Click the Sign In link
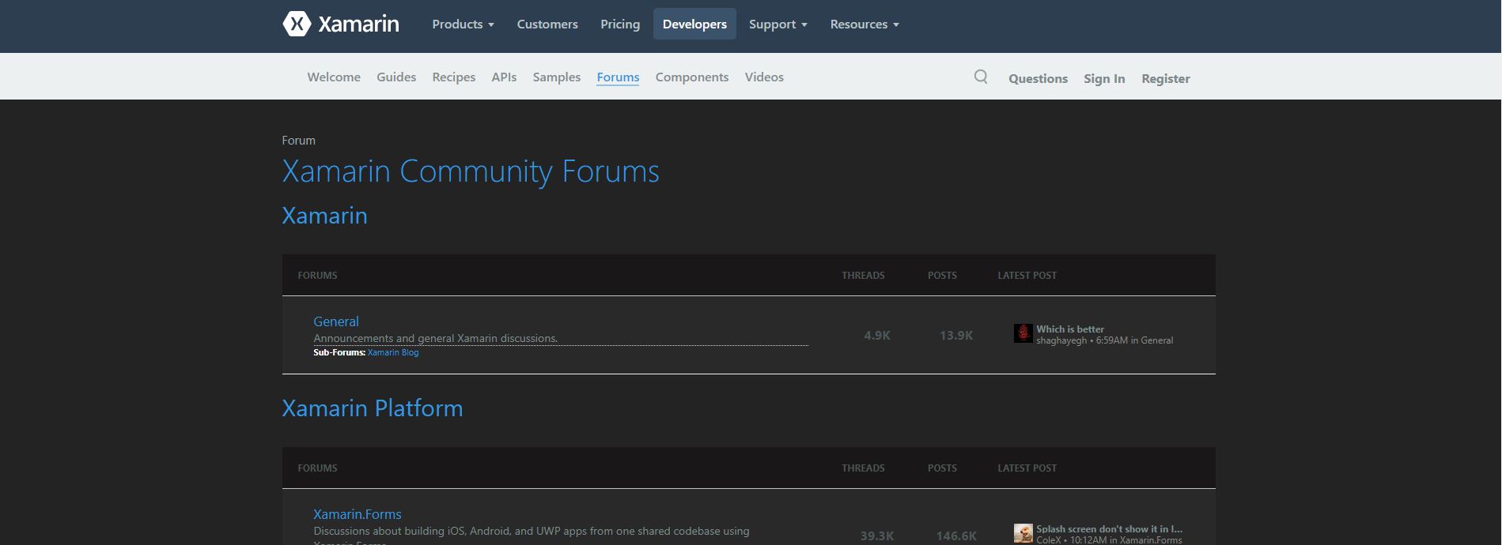1502x545 pixels. (x=1104, y=78)
